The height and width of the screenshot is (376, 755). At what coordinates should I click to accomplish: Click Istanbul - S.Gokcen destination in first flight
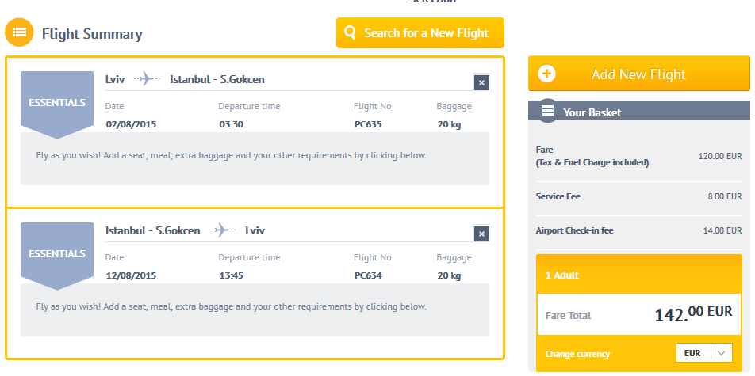click(x=217, y=79)
